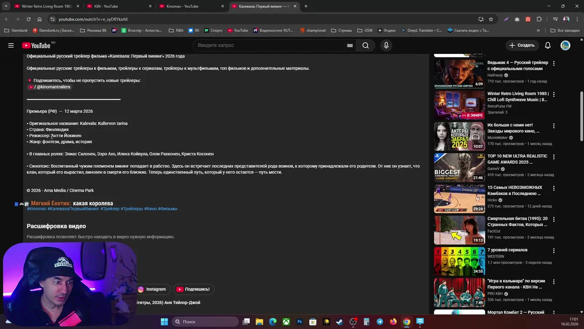
Task: Open new browser tab
Action: coord(306,6)
